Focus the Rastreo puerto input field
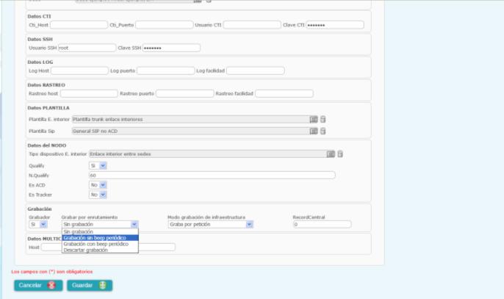This screenshot has height=299, width=504. click(x=185, y=93)
